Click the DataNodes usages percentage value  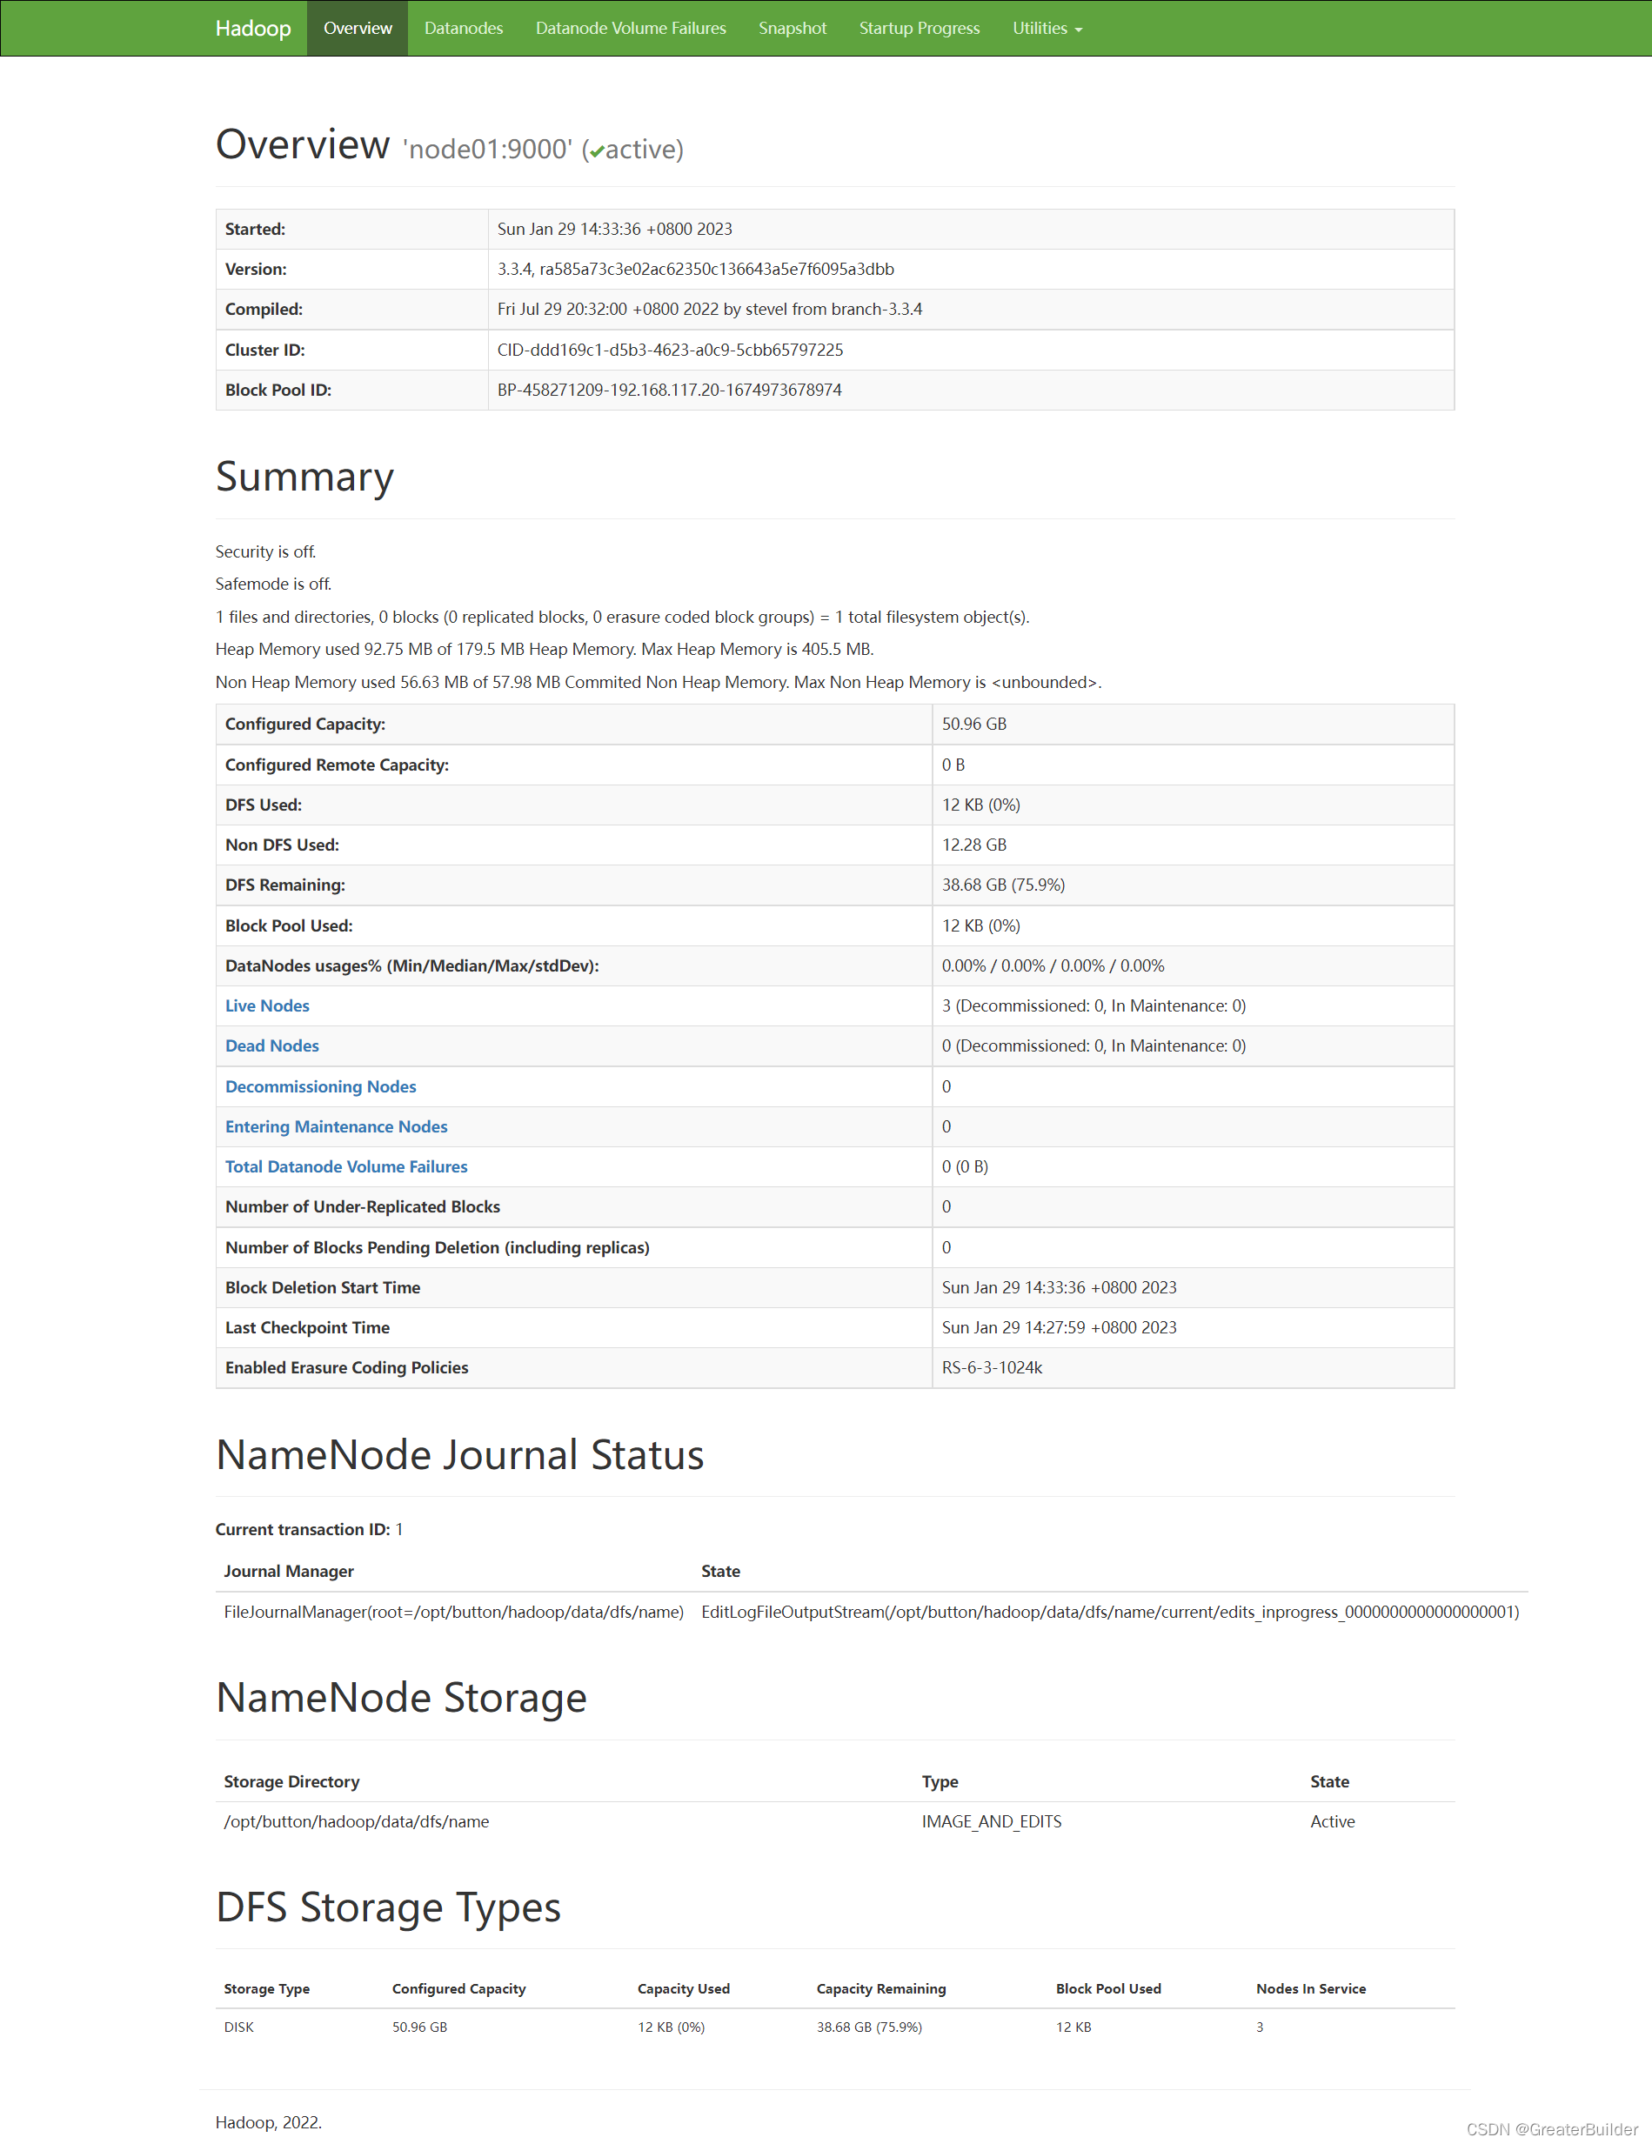pos(1053,965)
